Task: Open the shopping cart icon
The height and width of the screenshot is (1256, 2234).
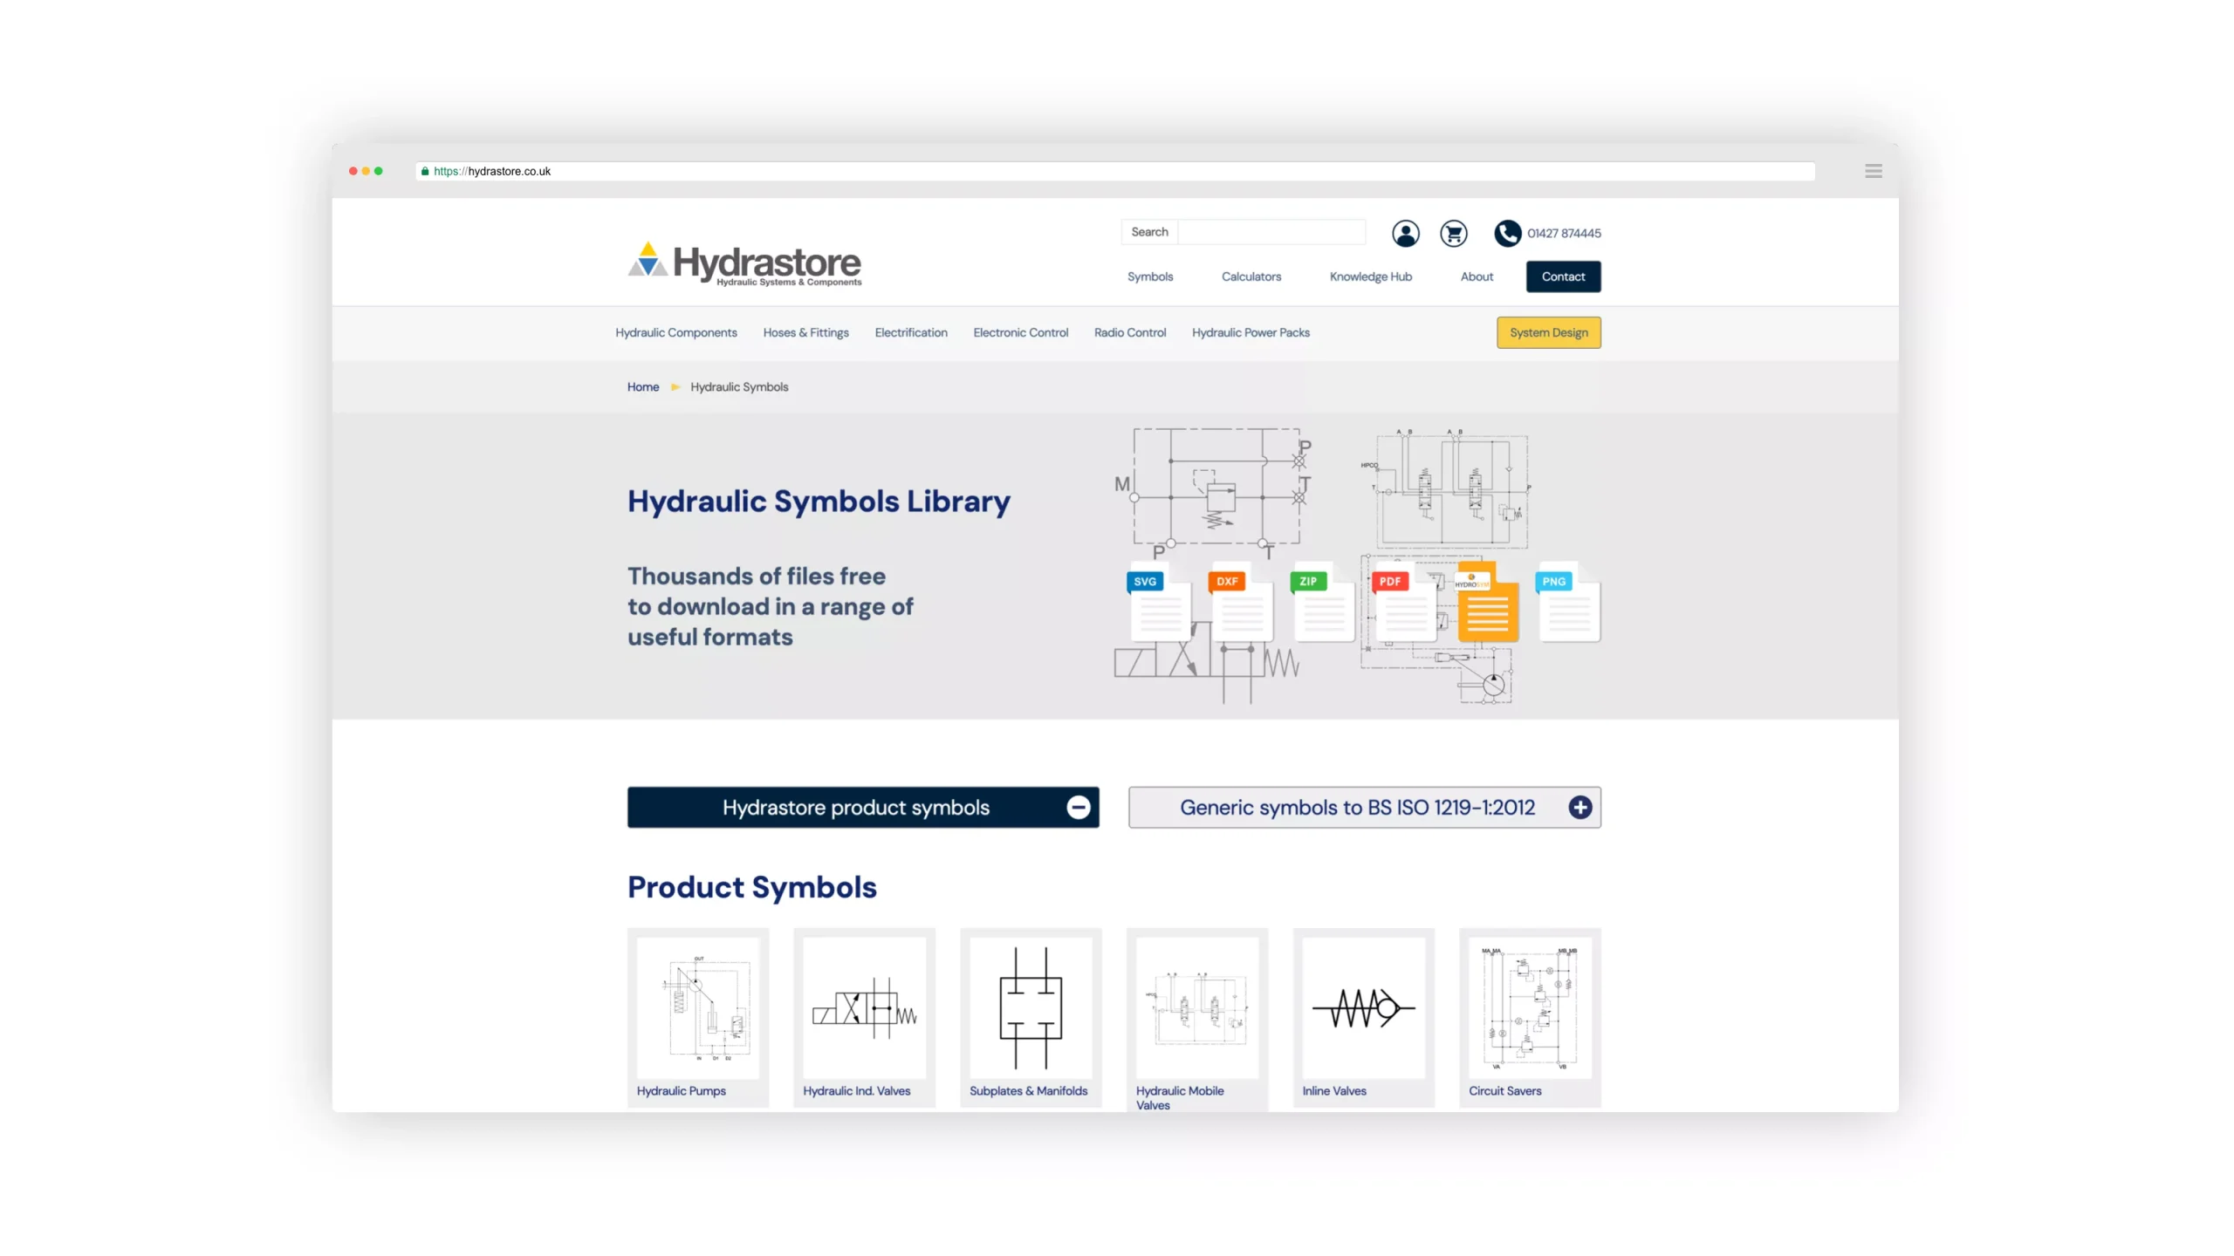Action: pyautogui.click(x=1453, y=233)
